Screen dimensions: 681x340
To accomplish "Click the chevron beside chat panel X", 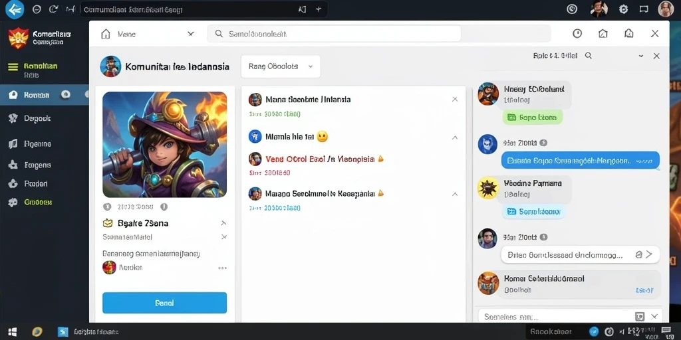I will 640,56.
